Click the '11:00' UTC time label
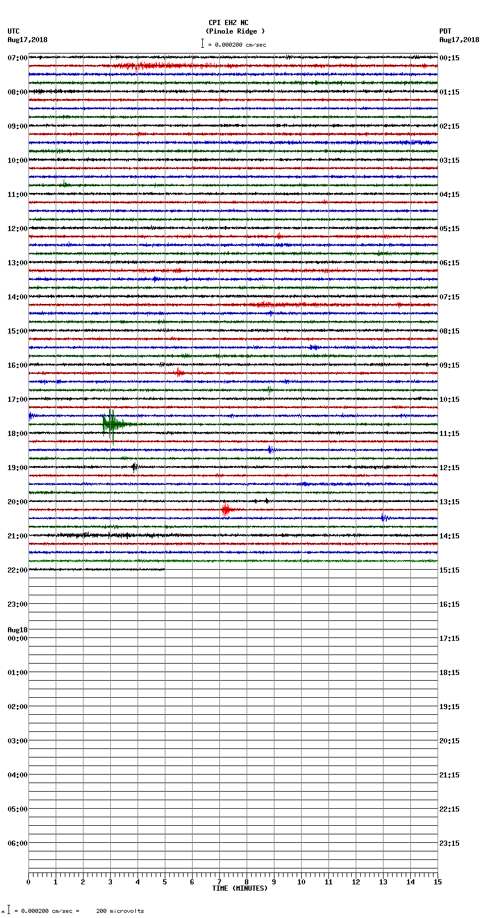Viewport: 483px width, 918px height. coord(18,195)
